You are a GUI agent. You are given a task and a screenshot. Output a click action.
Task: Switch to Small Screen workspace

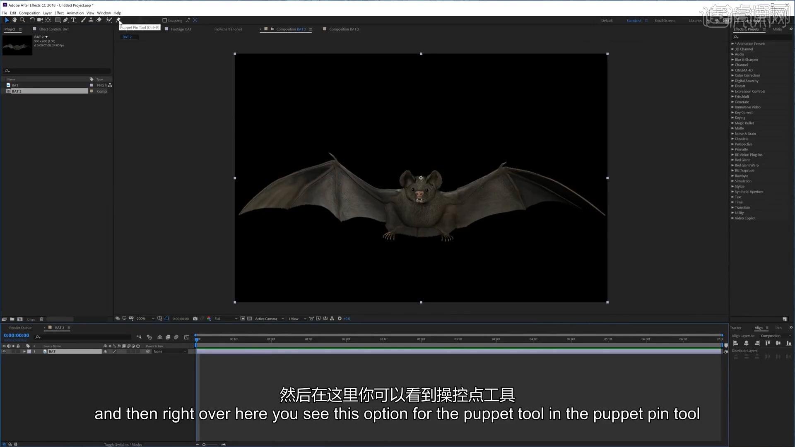click(664, 21)
